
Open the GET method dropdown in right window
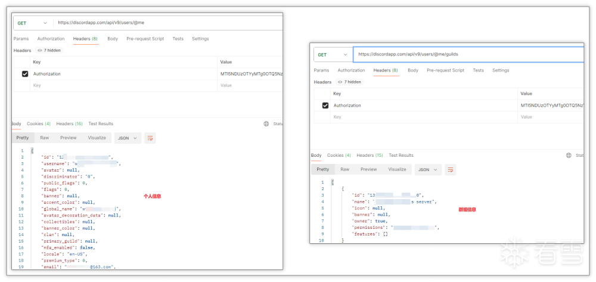click(x=333, y=55)
